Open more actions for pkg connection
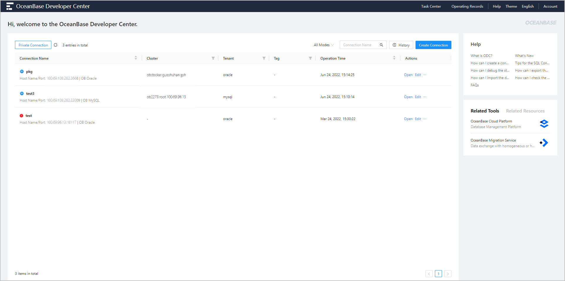The image size is (565, 281). pyautogui.click(x=425, y=75)
